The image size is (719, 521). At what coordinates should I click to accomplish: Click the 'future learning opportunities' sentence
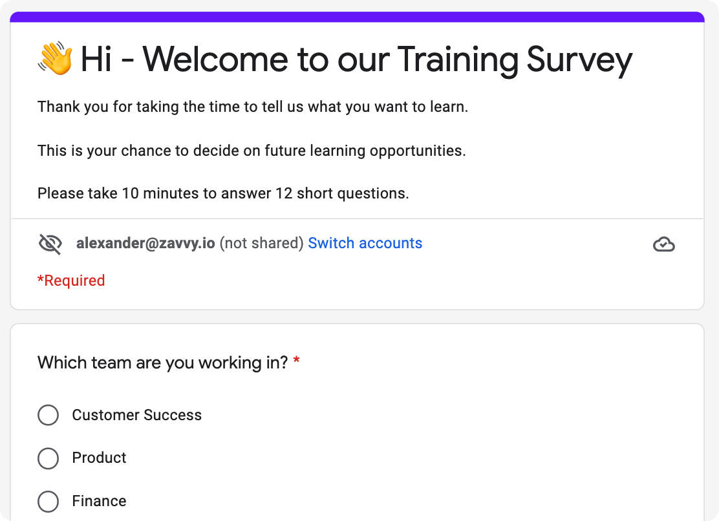click(251, 151)
